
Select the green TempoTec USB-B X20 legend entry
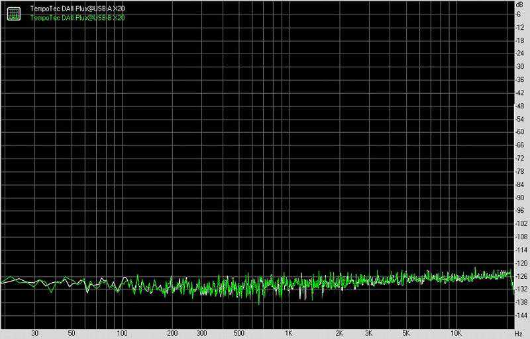(x=77, y=17)
